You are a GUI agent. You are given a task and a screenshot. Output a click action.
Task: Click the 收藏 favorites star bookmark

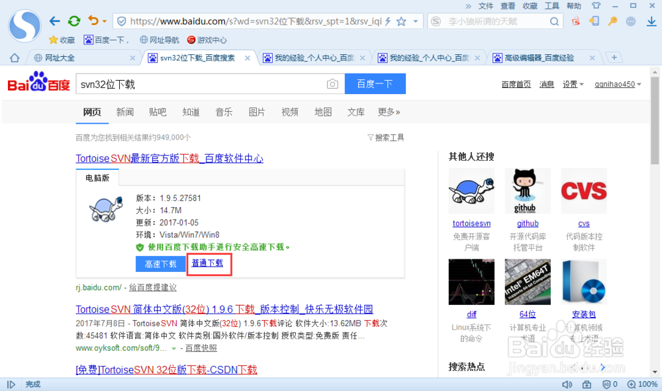62,40
